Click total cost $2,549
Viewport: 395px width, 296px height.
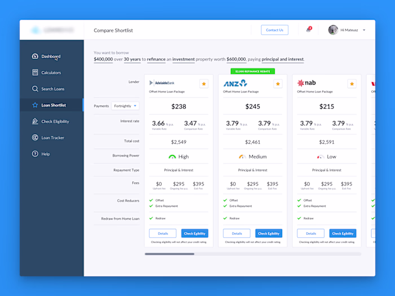pos(179,142)
